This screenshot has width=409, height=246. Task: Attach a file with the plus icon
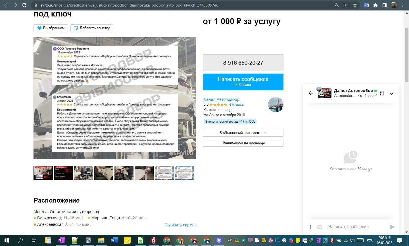tap(310, 227)
